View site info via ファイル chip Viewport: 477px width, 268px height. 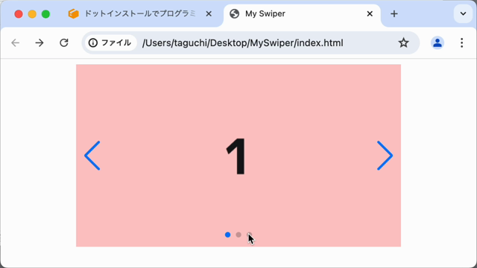[110, 43]
